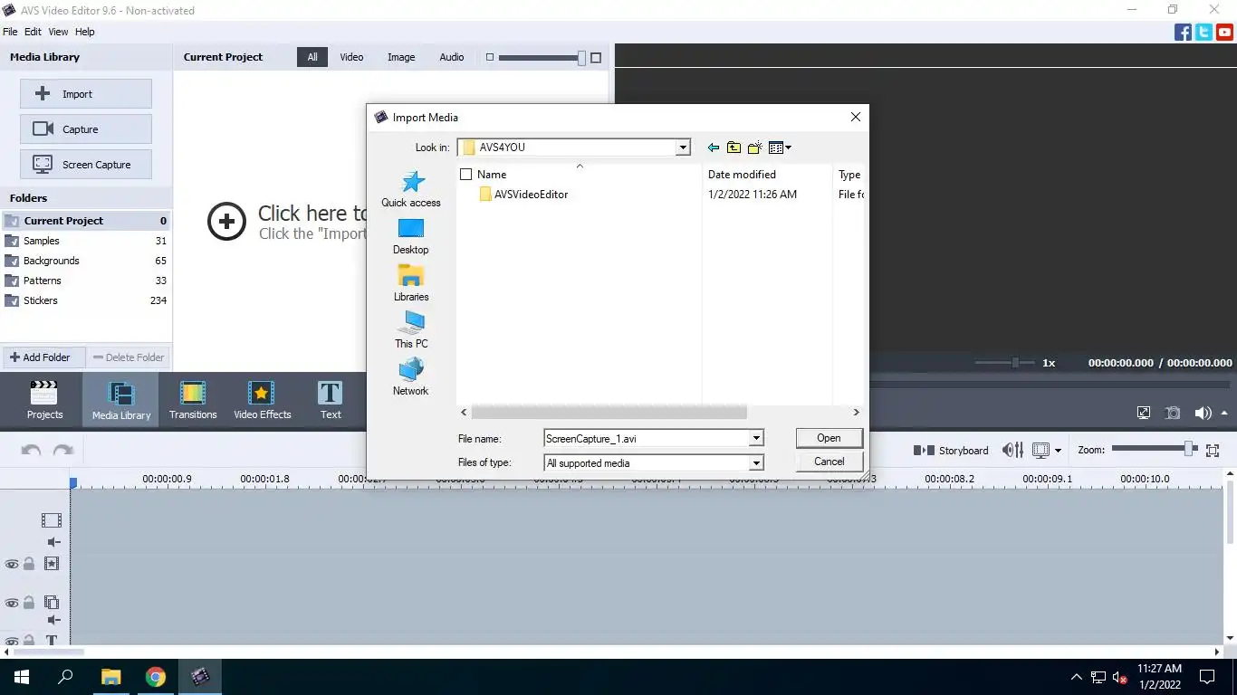
Task: Open the File menu
Action: click(x=10, y=32)
